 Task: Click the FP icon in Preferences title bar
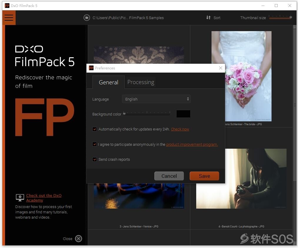[x=91, y=68]
